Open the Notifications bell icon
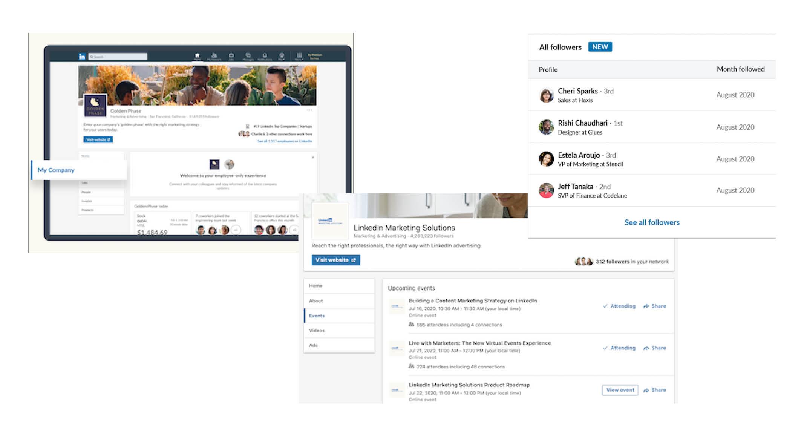The height and width of the screenshot is (432, 804). pos(265,56)
